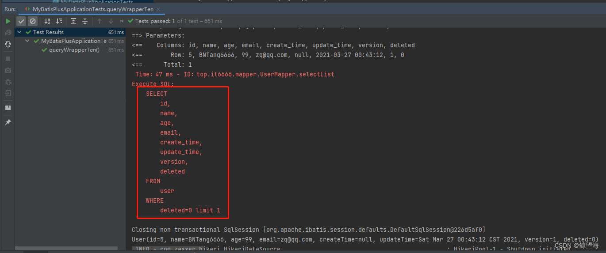Click the 'Time: 47 ms' console line

click(x=235, y=74)
